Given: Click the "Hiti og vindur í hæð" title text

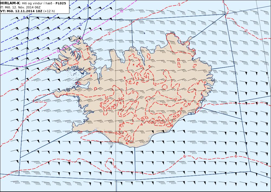Looking at the screenshot, I should 37,3.
